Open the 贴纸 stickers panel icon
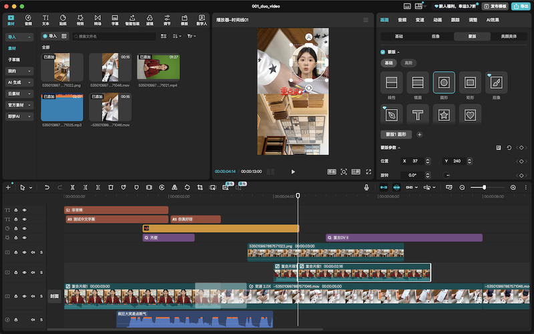The height and width of the screenshot is (334, 534). coord(63,19)
